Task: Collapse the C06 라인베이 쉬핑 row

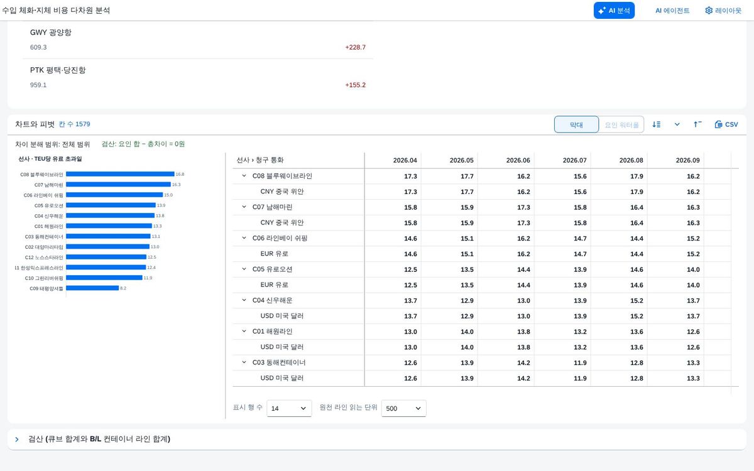Action: point(244,238)
